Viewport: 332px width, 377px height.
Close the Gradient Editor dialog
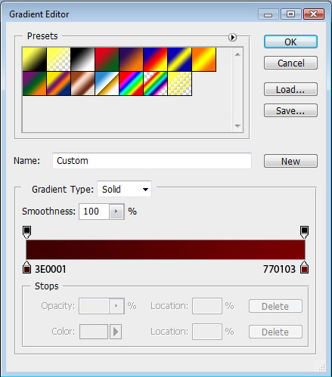point(313,14)
